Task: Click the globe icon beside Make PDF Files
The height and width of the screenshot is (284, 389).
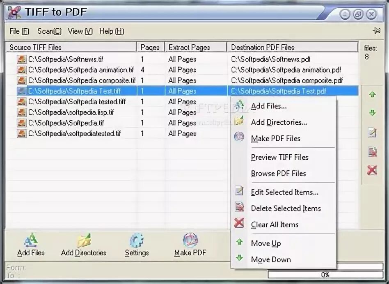Action: (x=239, y=137)
